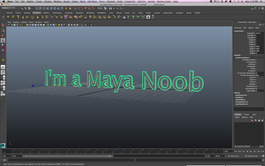Open the No Anim Layer dropdown

tap(233, 156)
